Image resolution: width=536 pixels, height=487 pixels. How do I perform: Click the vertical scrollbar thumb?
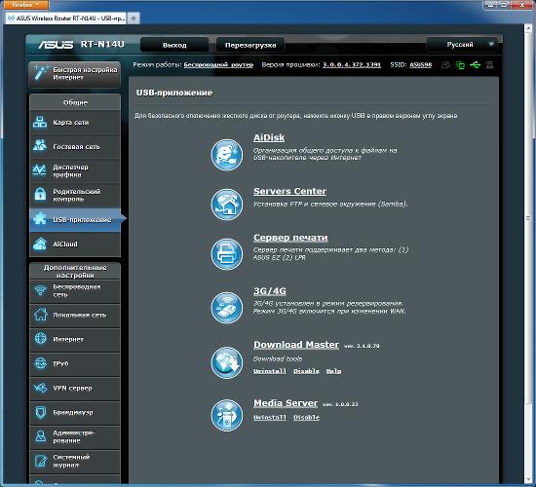(x=528, y=218)
